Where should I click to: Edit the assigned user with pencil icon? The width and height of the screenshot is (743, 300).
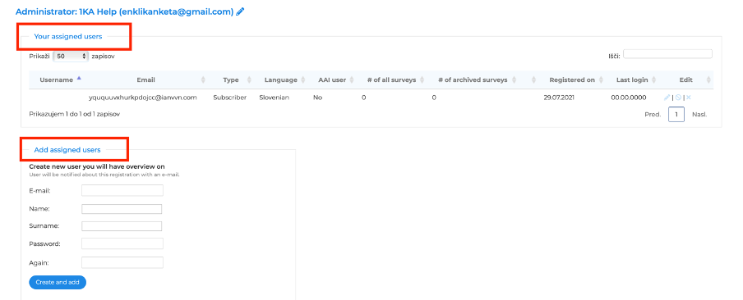click(x=667, y=98)
